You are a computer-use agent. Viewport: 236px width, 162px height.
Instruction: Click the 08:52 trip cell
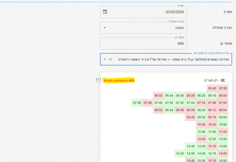[158, 110]
